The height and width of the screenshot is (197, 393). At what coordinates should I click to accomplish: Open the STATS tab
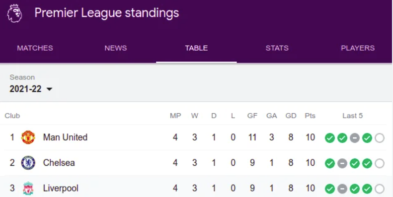[277, 48]
